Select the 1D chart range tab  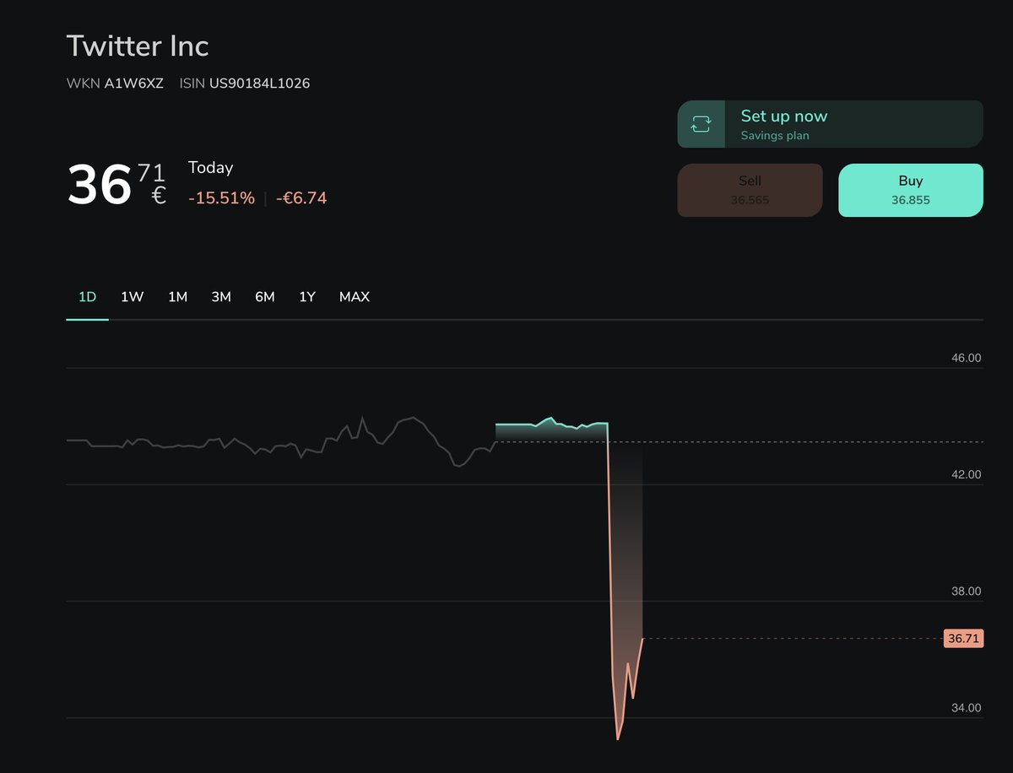(x=87, y=297)
